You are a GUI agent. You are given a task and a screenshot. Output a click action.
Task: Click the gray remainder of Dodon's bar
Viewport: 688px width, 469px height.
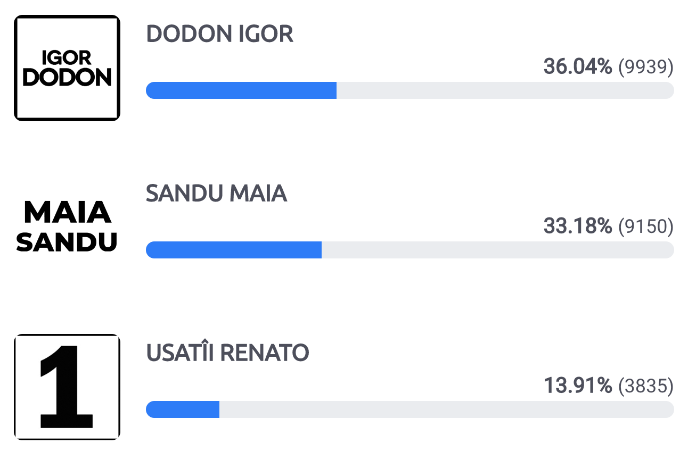tap(505, 90)
